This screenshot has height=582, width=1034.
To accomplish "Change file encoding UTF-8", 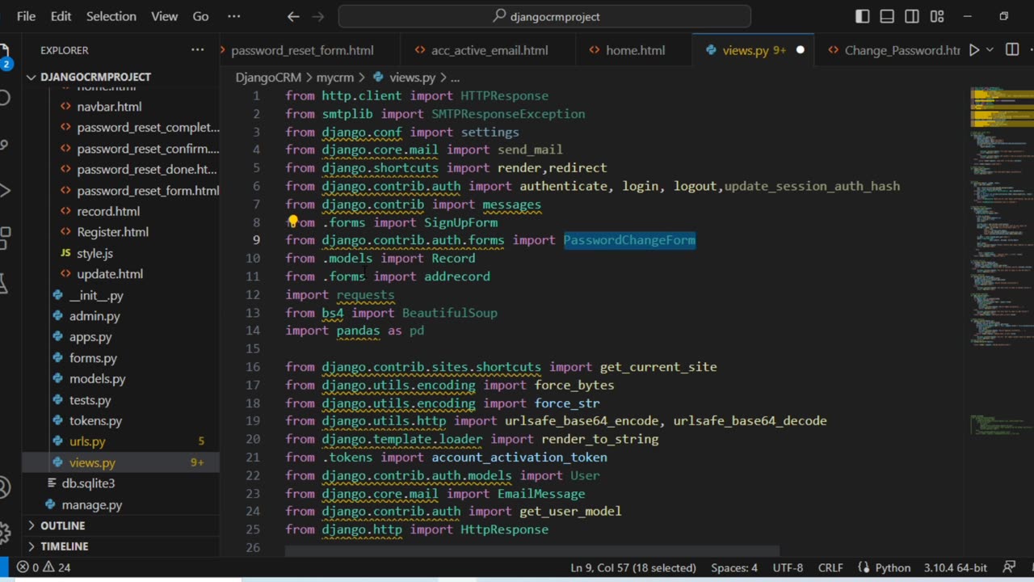I will [x=788, y=567].
